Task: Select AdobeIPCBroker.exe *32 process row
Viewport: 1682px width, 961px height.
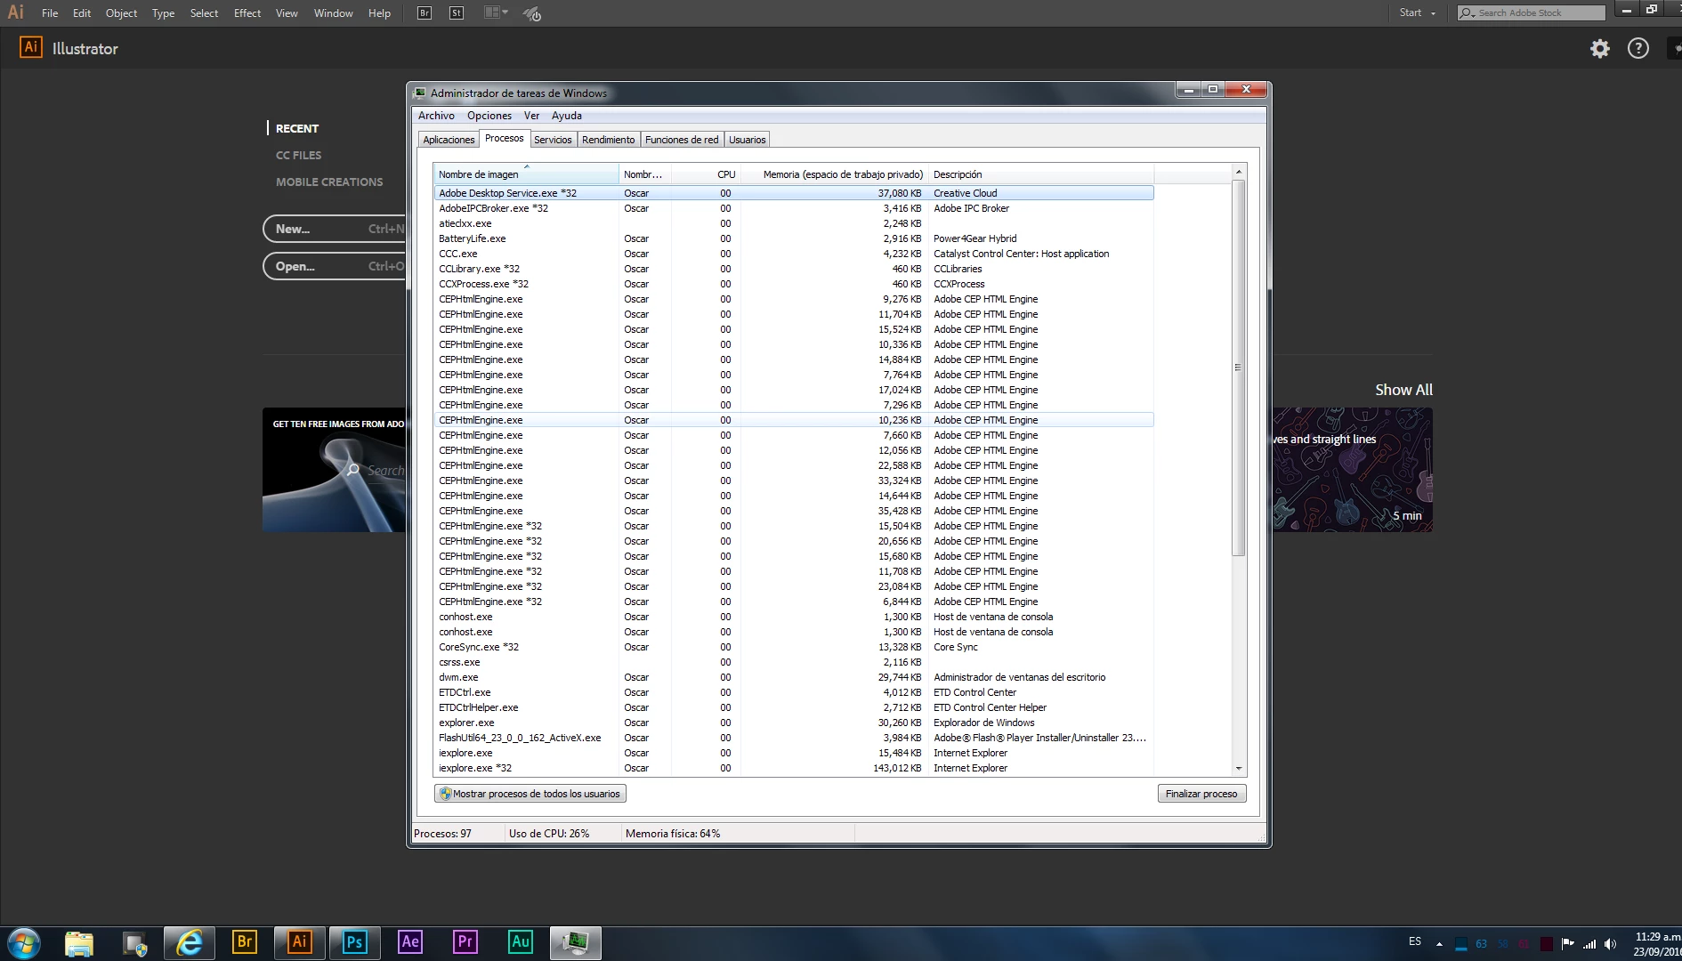Action: (x=794, y=208)
